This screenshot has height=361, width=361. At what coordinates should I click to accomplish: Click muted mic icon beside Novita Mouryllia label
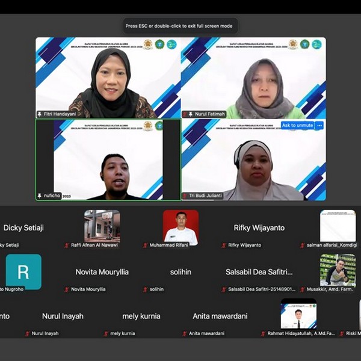click(x=67, y=289)
